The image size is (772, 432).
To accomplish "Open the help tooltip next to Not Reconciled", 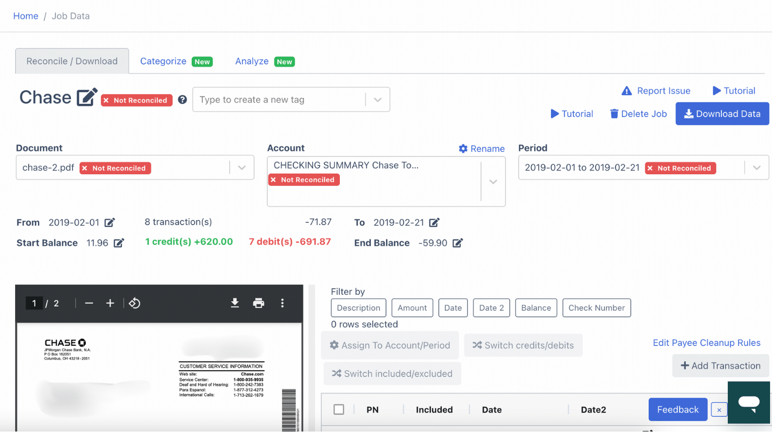I will (182, 100).
